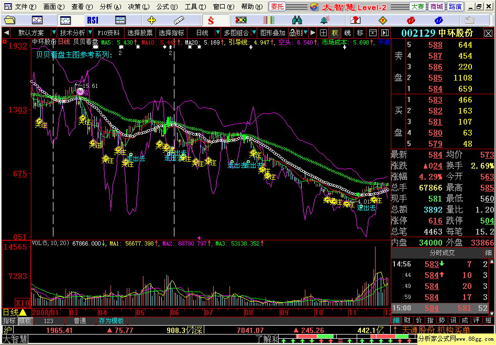
Task: Click the blue circular D icon
Action: 439,20
